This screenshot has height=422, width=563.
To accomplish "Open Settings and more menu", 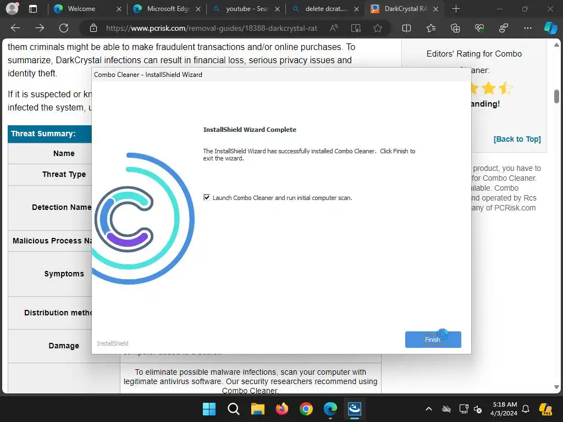I will click(527, 28).
